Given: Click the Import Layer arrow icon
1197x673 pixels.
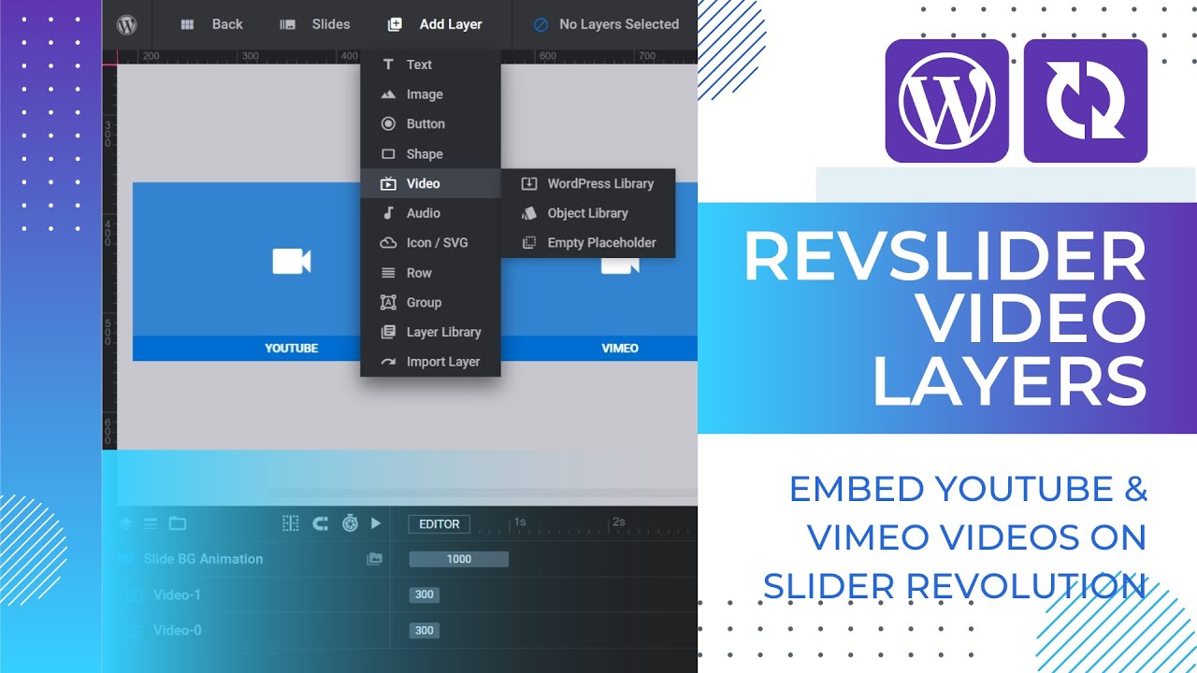Looking at the screenshot, I should pos(388,362).
